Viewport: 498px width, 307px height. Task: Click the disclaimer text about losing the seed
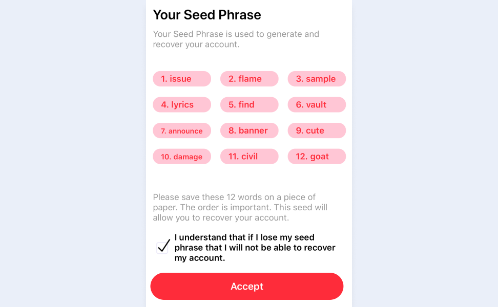click(x=255, y=247)
